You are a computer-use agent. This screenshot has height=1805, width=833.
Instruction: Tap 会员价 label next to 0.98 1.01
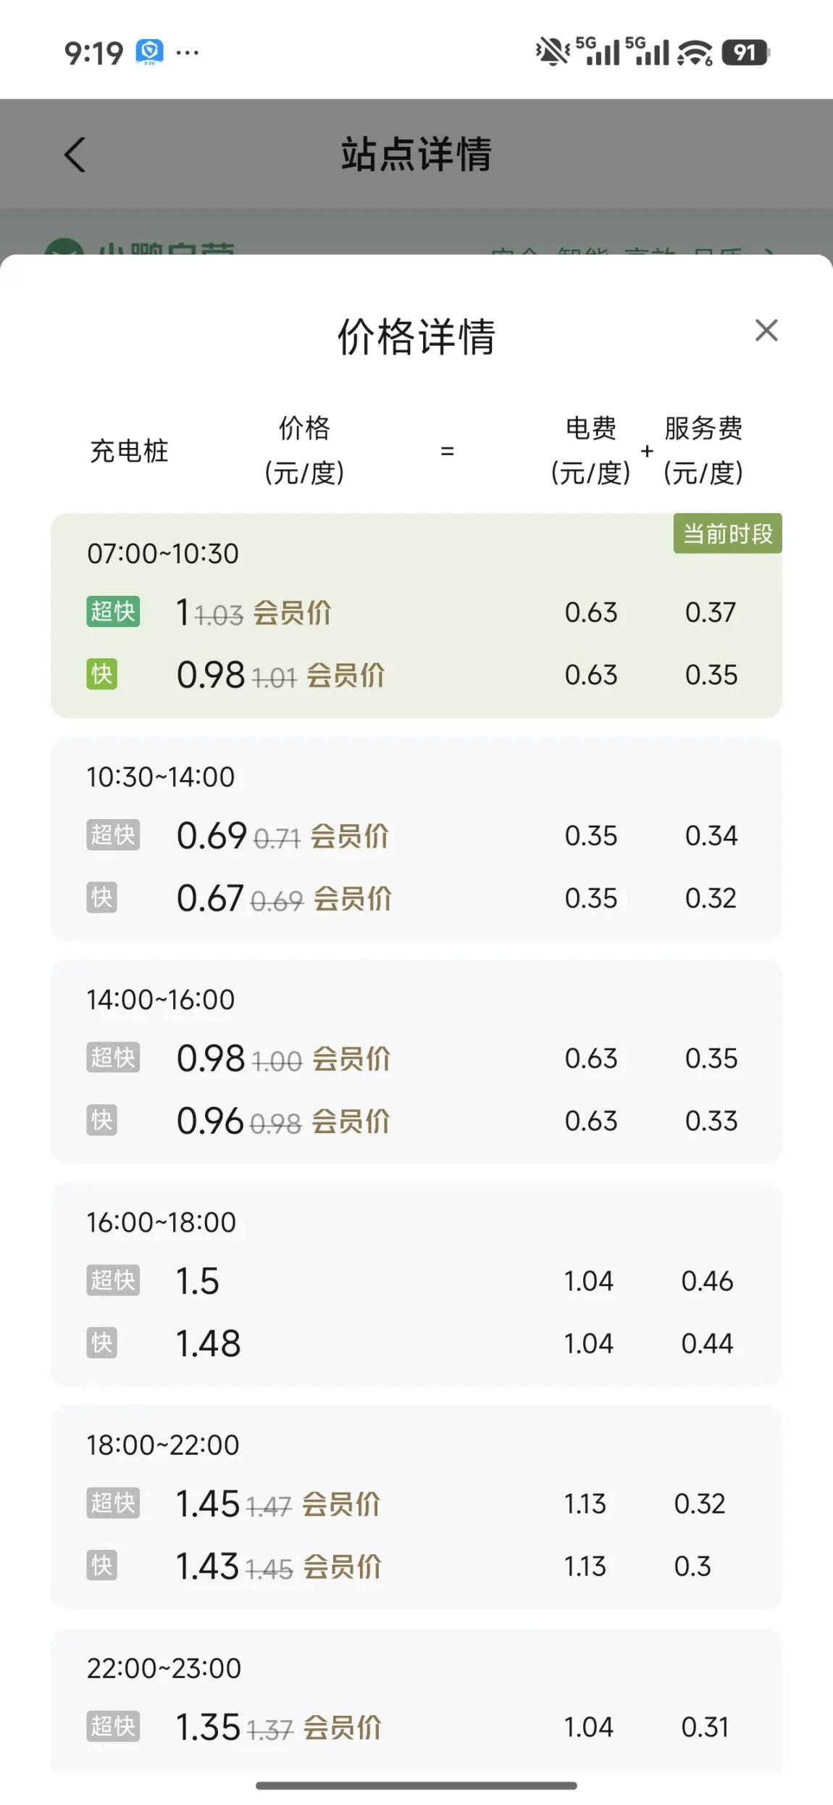346,676
